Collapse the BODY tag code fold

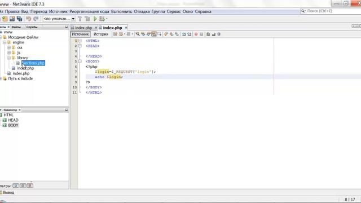[x=80, y=61]
